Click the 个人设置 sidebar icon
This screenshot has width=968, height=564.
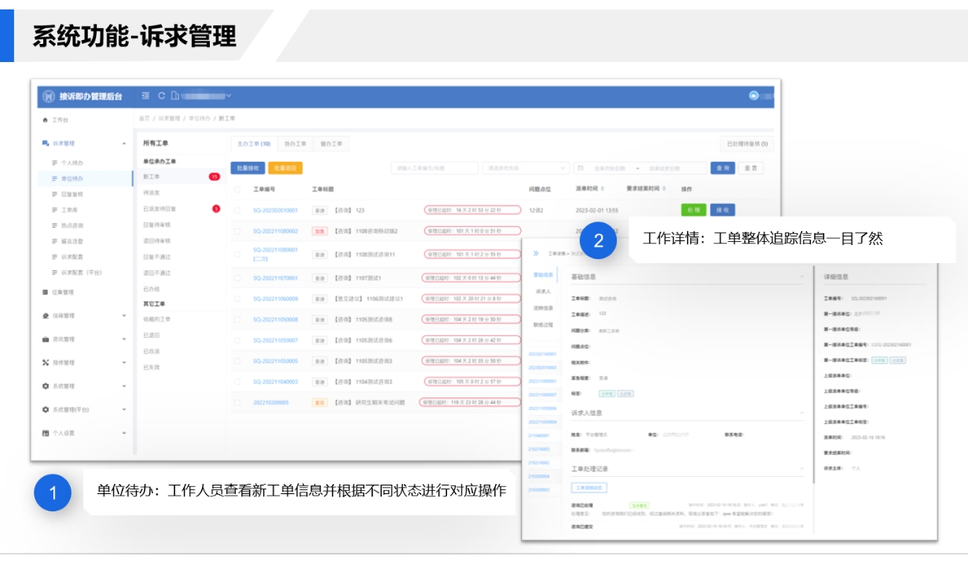(x=46, y=433)
